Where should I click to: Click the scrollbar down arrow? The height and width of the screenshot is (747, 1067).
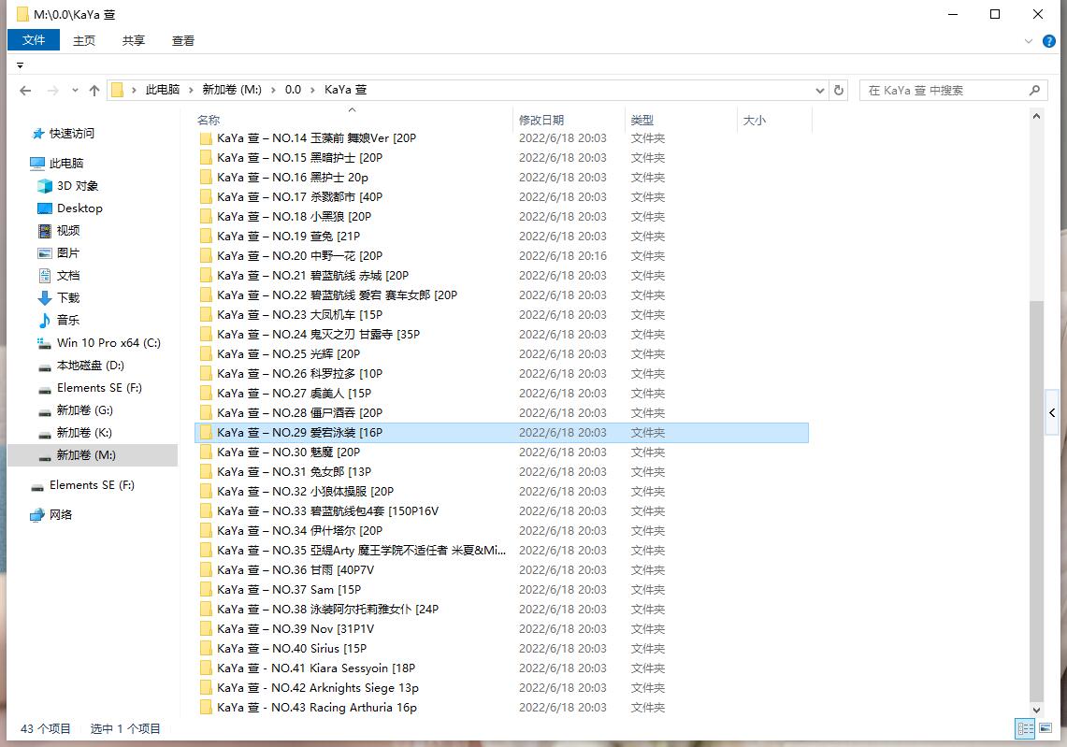pos(1036,710)
